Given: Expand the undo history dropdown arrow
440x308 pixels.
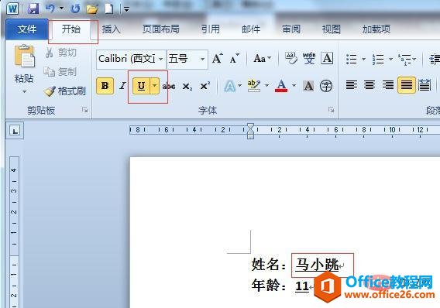Looking at the screenshot, I should coord(62,9).
